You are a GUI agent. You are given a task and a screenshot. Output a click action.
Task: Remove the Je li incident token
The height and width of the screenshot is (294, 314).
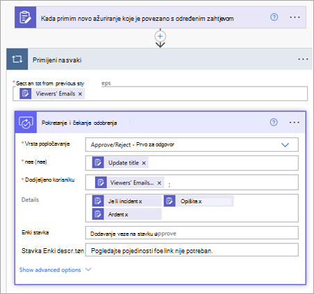point(140,202)
